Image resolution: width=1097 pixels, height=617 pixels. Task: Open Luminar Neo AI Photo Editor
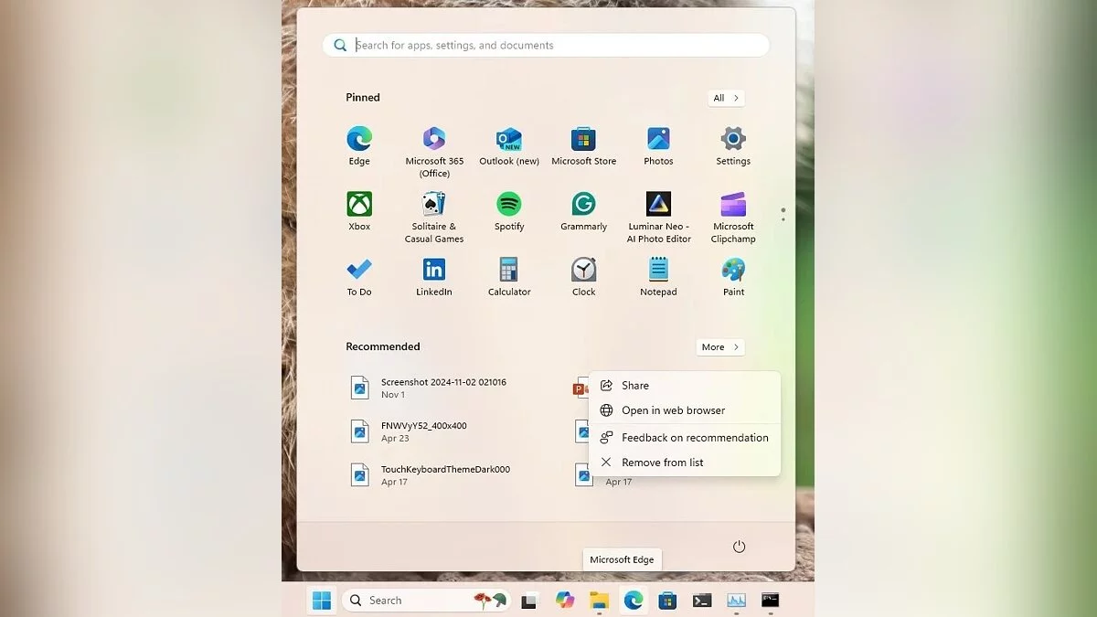tap(658, 205)
